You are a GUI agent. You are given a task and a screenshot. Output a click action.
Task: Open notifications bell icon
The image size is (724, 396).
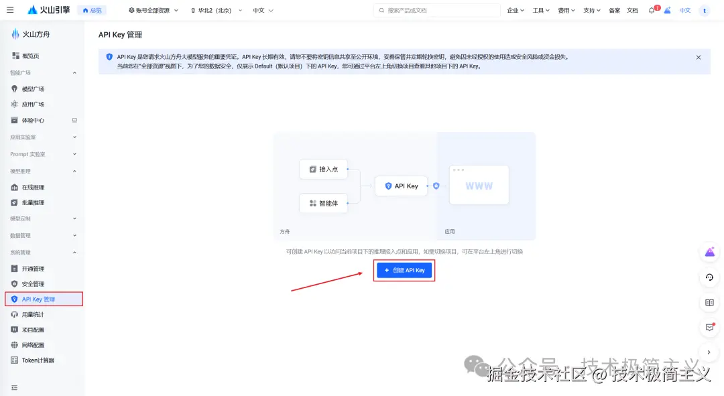pyautogui.click(x=652, y=10)
